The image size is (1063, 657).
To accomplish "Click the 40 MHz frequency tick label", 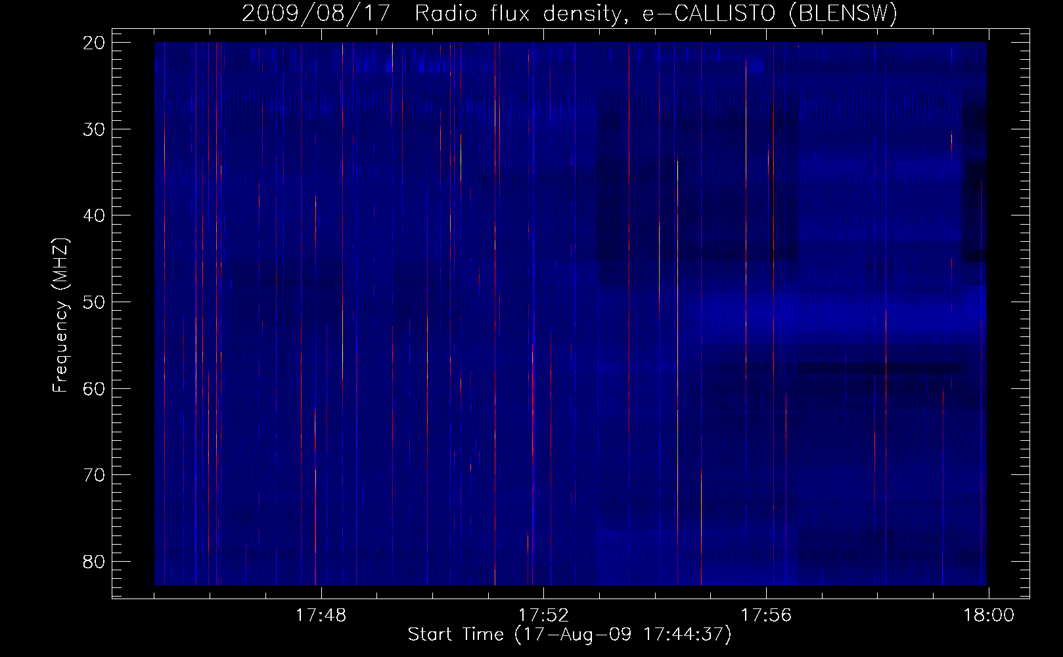I will point(95,215).
